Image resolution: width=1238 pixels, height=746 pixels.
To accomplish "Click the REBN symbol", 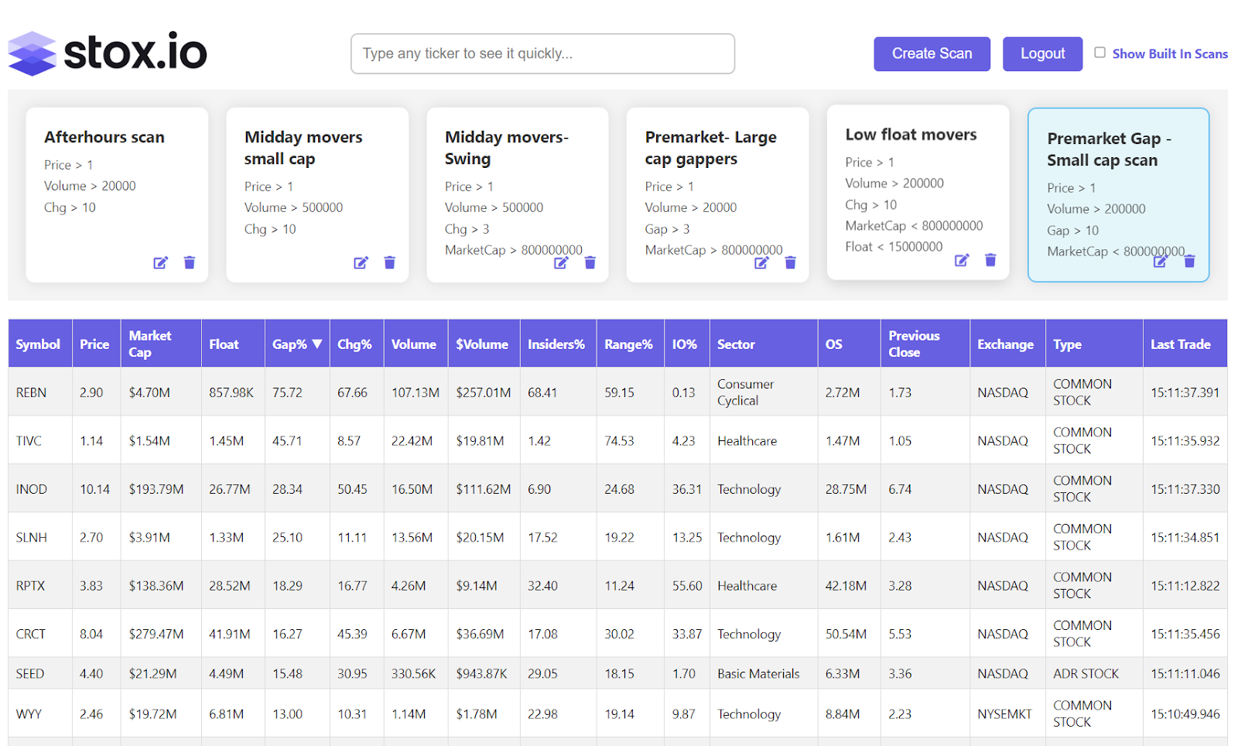I will coord(31,392).
